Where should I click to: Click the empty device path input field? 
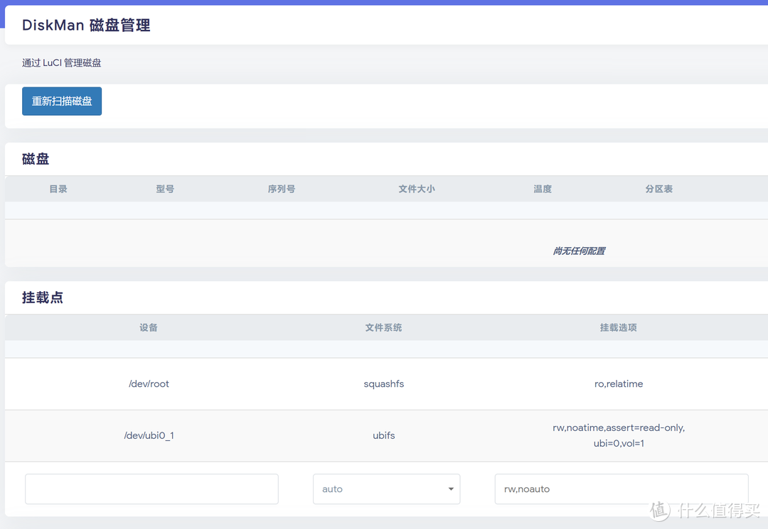pos(151,489)
